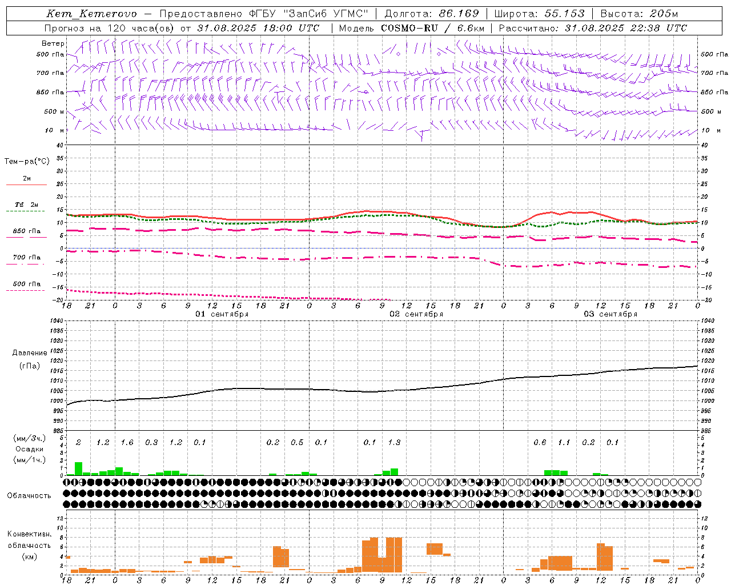The image size is (731, 585).
Task: Click the '850 гПа' temperature legend entry
Action: (27, 231)
